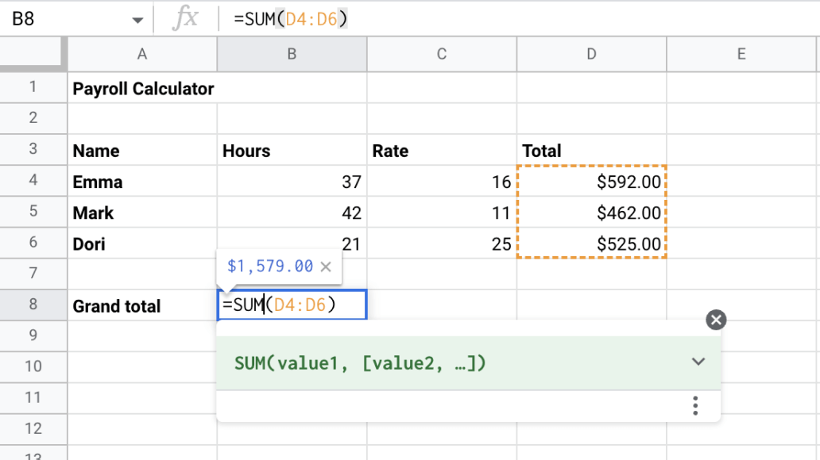The width and height of the screenshot is (820, 460).
Task: Select column B header
Action: pyautogui.click(x=292, y=54)
